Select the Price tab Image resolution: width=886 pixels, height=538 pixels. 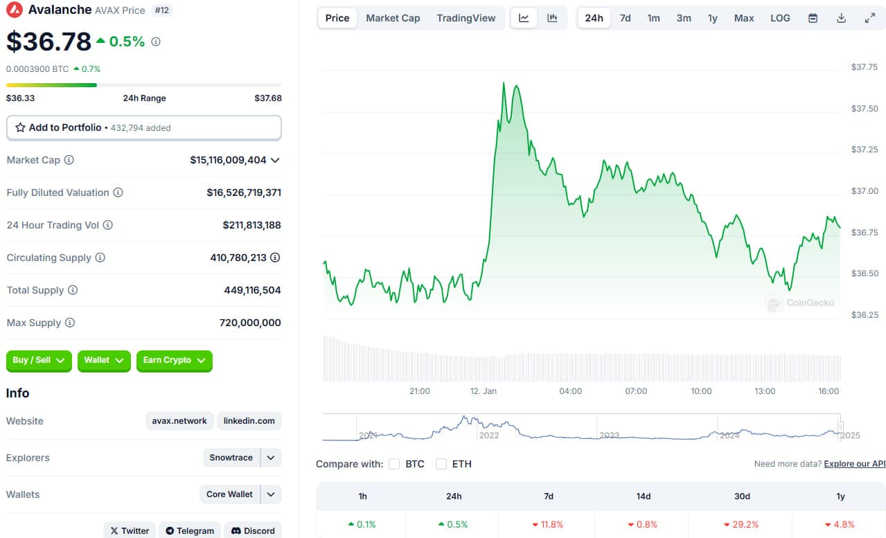coord(337,18)
